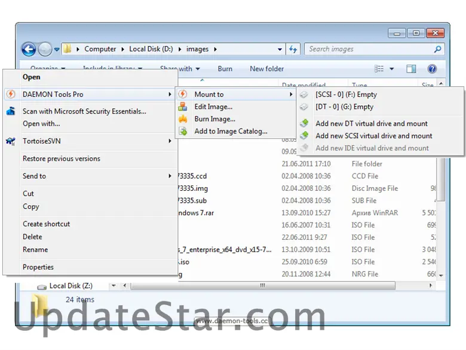Click the vertical scrollbar down arrow
Viewport: 466px width, 350px height.
click(441, 276)
